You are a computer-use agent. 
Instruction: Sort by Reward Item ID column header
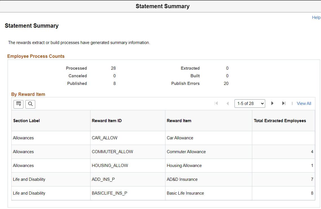(107, 121)
